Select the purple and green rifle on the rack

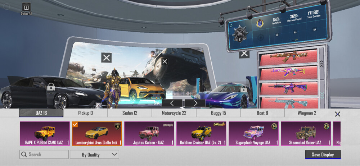(289, 88)
